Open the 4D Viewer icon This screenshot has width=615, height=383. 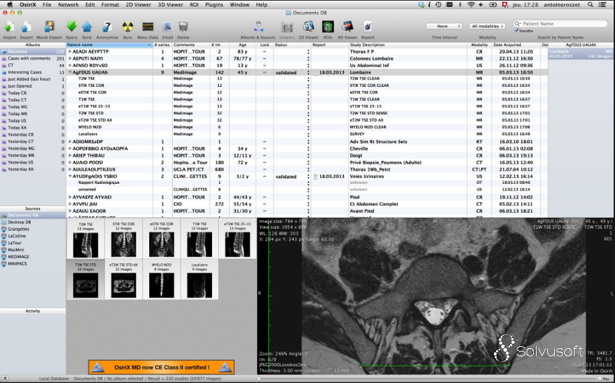click(x=347, y=27)
